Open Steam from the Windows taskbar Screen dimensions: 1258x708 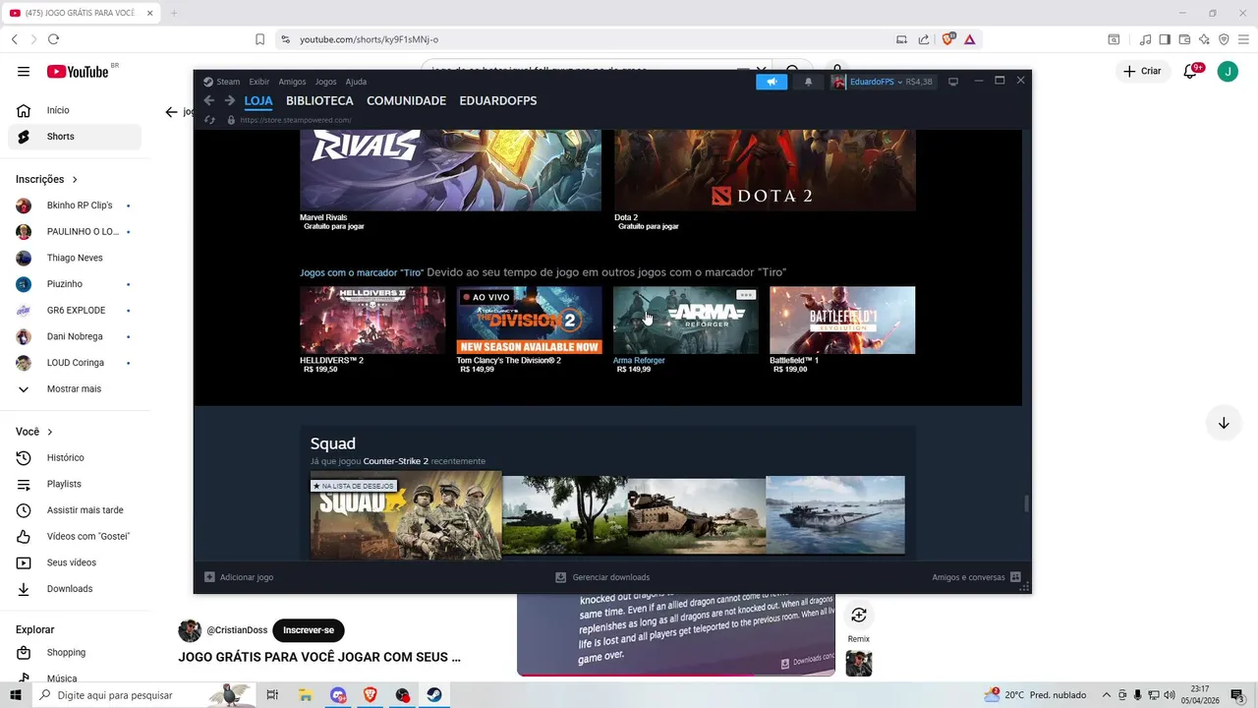pyautogui.click(x=433, y=695)
